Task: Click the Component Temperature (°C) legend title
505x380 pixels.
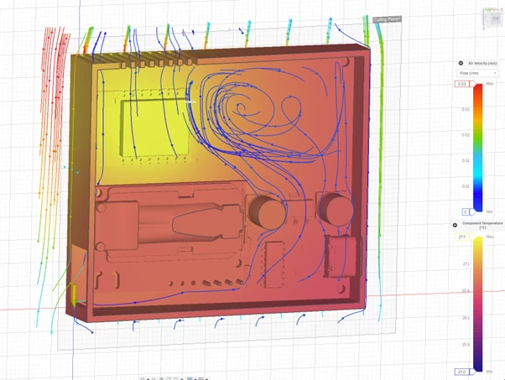Action: (482, 225)
